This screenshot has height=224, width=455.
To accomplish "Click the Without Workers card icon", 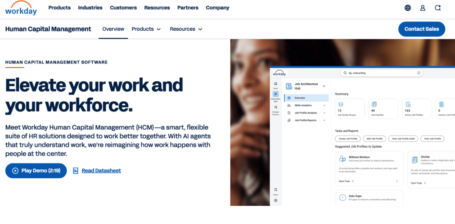I will [x=343, y=158].
